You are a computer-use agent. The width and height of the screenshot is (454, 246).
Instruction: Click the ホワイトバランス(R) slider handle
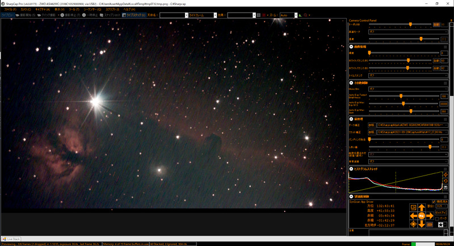tap(408, 61)
